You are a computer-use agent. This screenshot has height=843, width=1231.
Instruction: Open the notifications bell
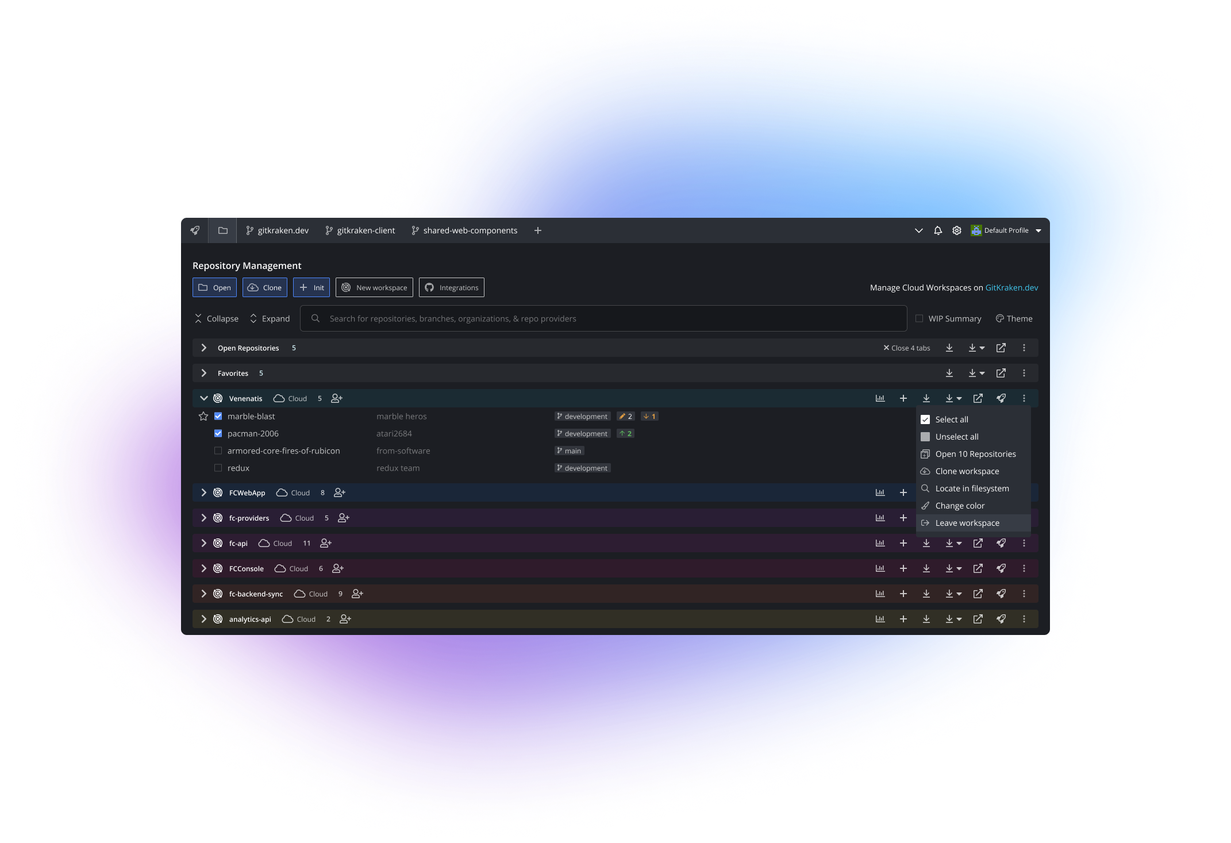[x=938, y=230]
